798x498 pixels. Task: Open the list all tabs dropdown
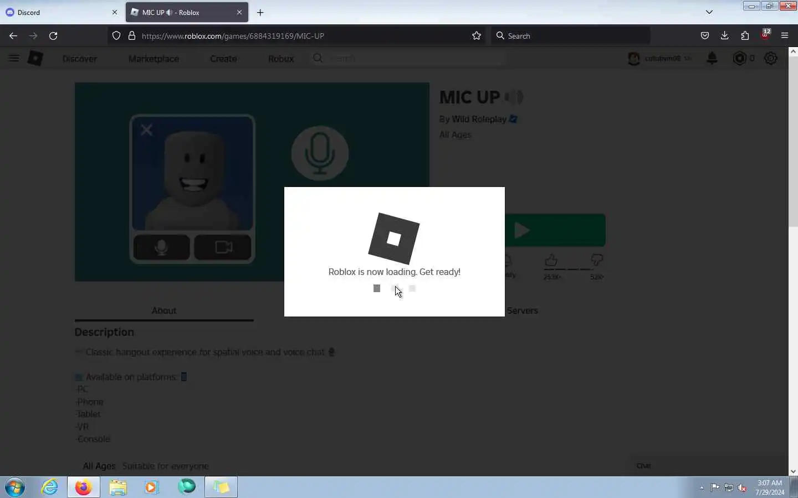pyautogui.click(x=709, y=12)
